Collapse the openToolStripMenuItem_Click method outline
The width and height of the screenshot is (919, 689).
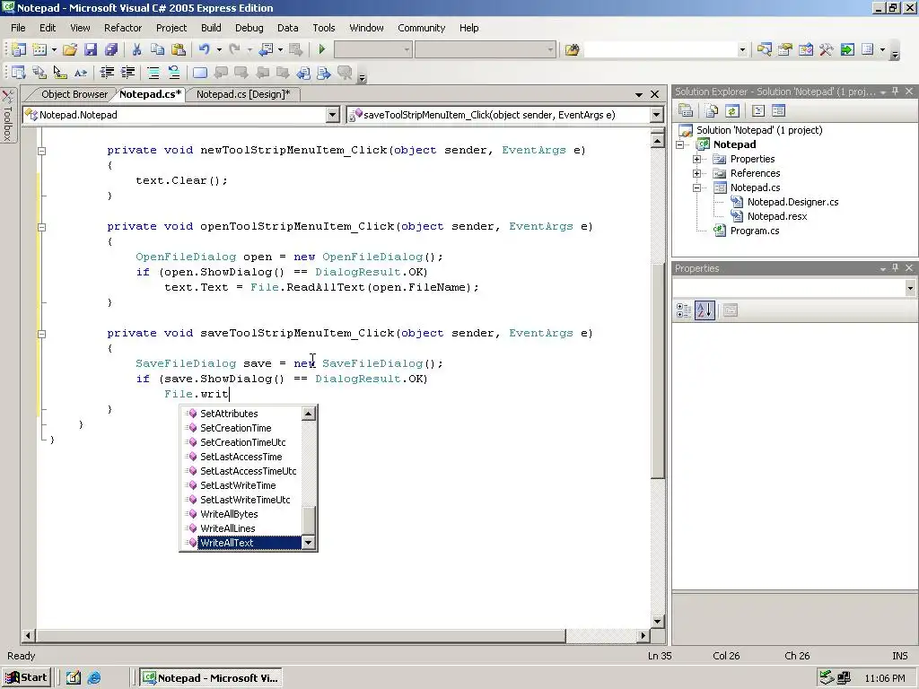41,227
